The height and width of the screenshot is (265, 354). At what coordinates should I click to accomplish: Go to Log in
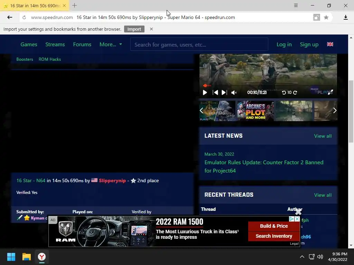284,45
